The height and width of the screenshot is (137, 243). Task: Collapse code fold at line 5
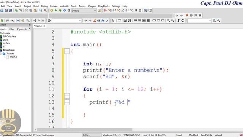pos(67,51)
